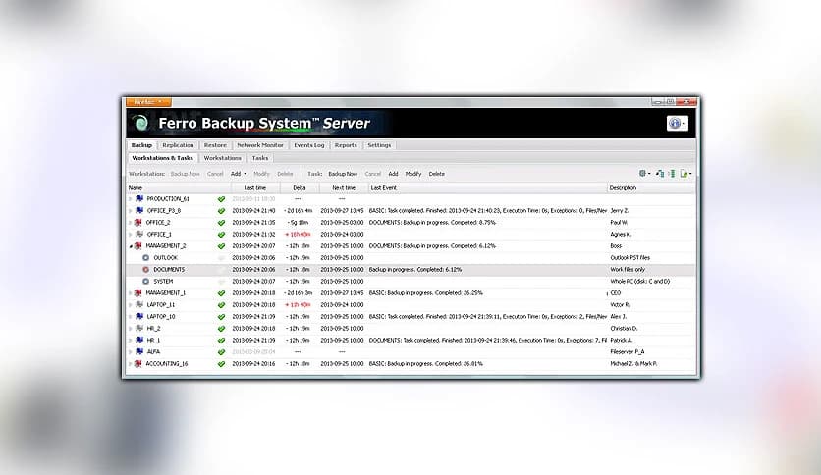821x475 pixels.
Task: Sort by the Name column header
Action: (x=179, y=187)
